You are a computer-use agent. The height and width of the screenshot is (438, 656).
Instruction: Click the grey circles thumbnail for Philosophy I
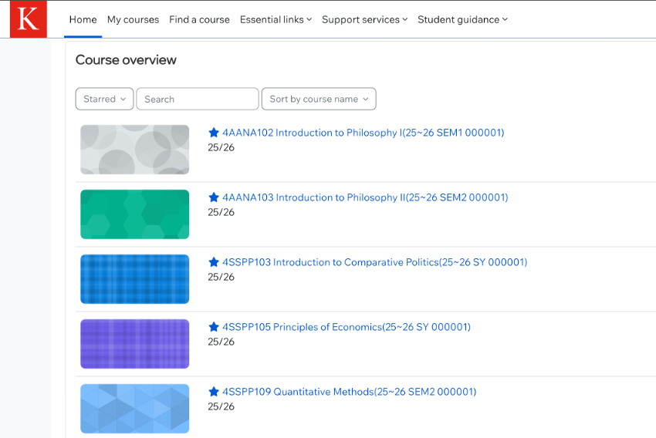tap(135, 150)
